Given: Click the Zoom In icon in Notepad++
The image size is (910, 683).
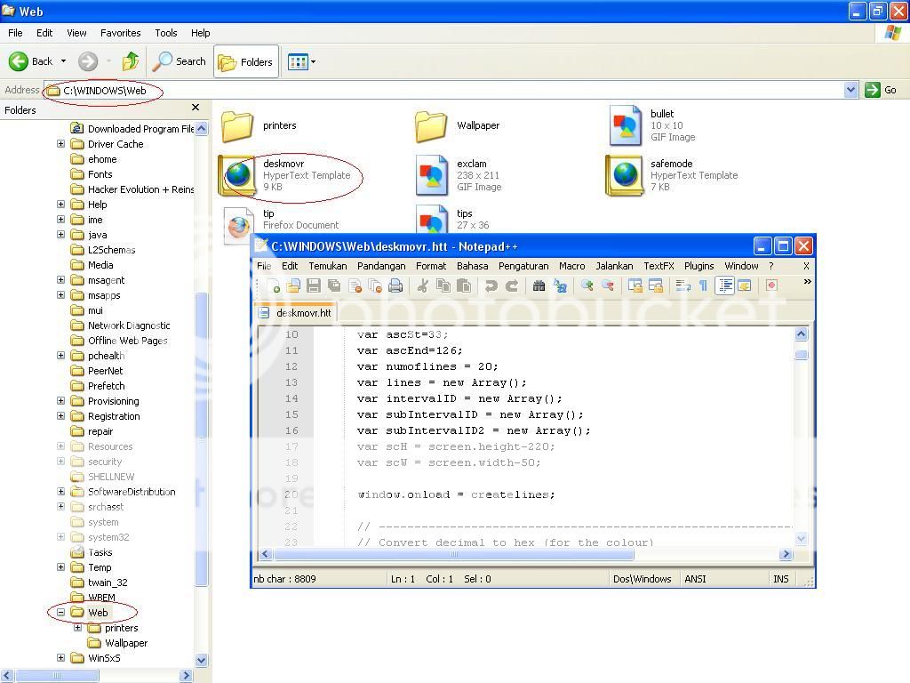Looking at the screenshot, I should click(x=587, y=285).
